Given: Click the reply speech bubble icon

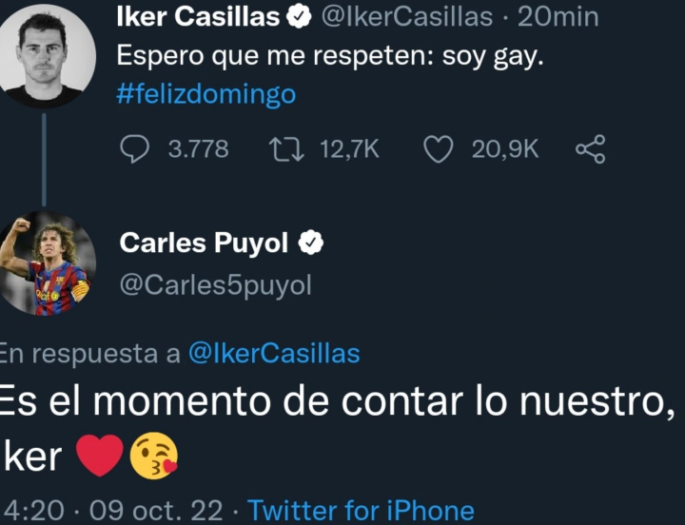Looking at the screenshot, I should pos(137,148).
